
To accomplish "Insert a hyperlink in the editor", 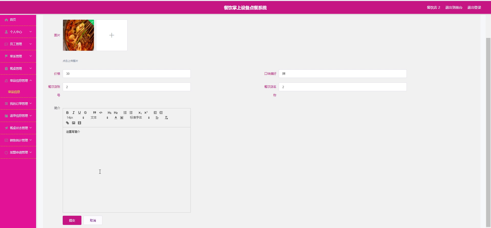I will (x=67, y=123).
